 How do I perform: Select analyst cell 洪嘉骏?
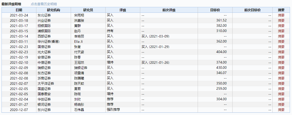coord(79,20)
